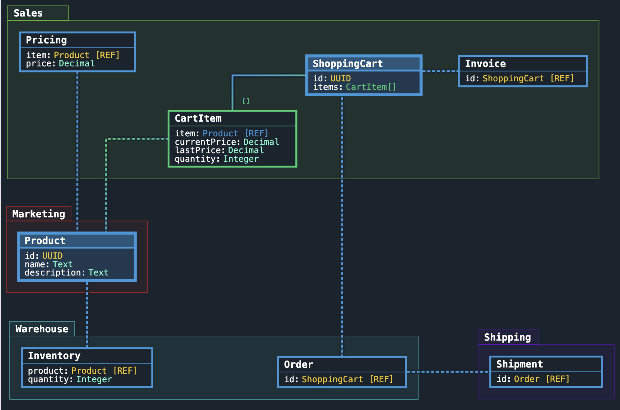The height and width of the screenshot is (410, 620).
Task: Click the Marketing group label
Action: pyautogui.click(x=38, y=214)
